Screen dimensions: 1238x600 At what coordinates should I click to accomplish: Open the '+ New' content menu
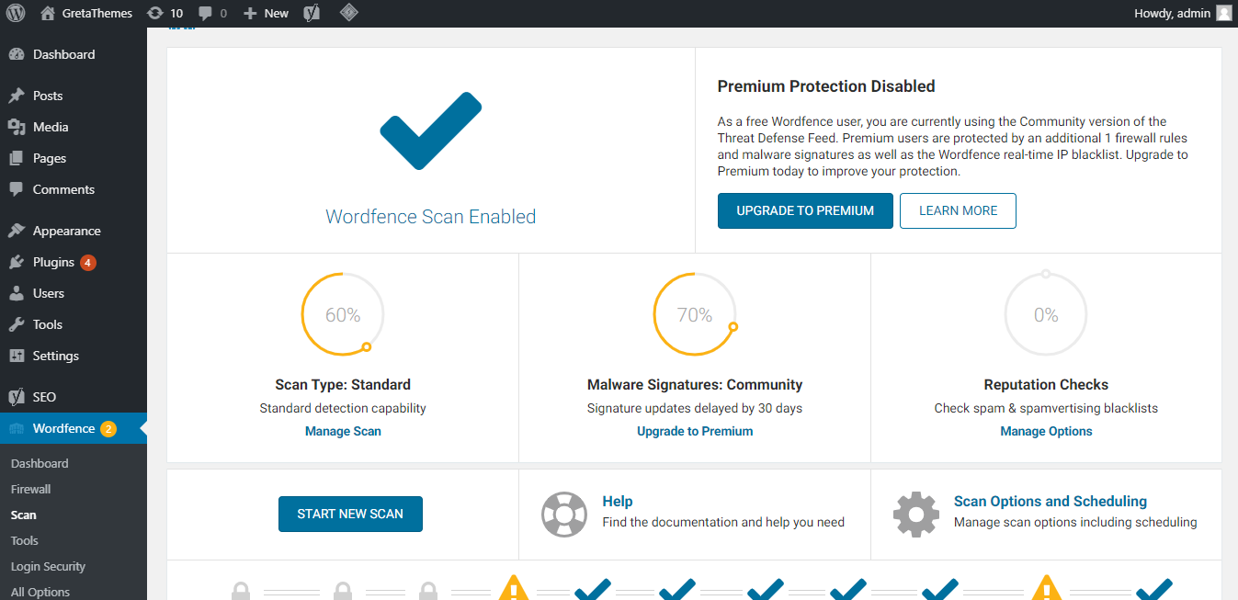point(265,13)
